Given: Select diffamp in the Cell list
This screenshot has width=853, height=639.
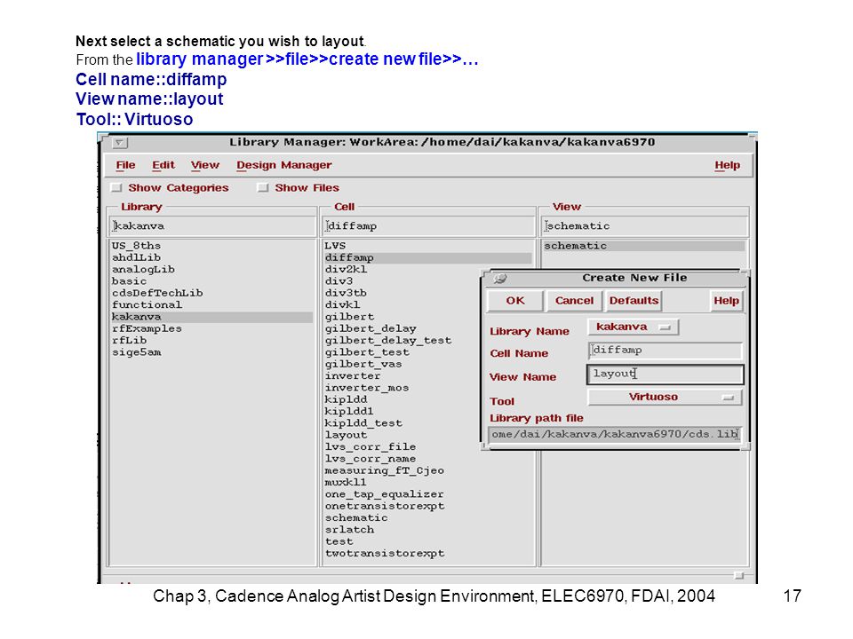Looking at the screenshot, I should 428,257.
